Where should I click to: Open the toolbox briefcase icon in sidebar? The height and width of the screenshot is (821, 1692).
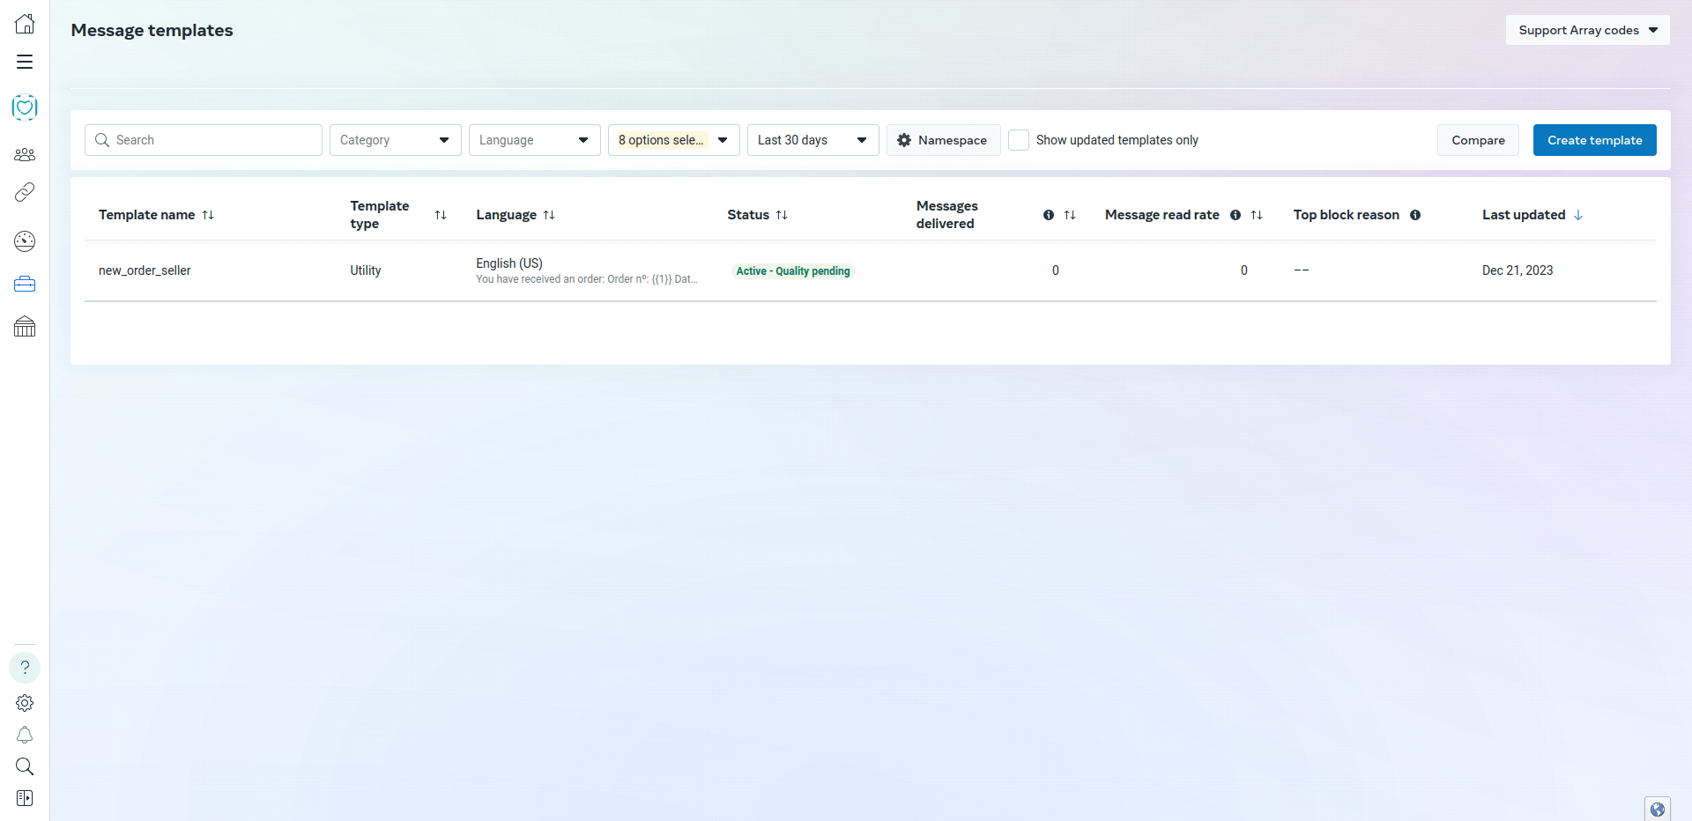pyautogui.click(x=25, y=284)
